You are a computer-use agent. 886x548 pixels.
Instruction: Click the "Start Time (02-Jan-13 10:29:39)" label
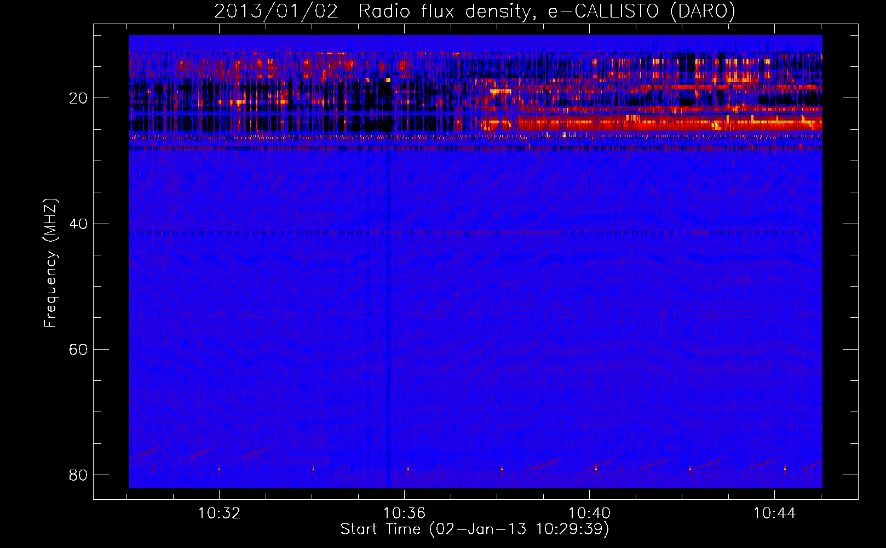point(475,529)
